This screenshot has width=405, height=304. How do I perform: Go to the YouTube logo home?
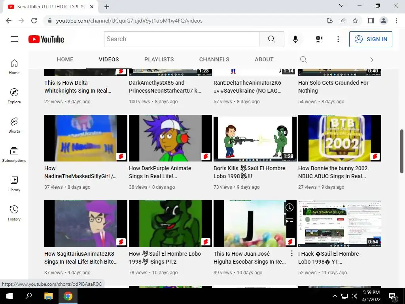point(46,39)
